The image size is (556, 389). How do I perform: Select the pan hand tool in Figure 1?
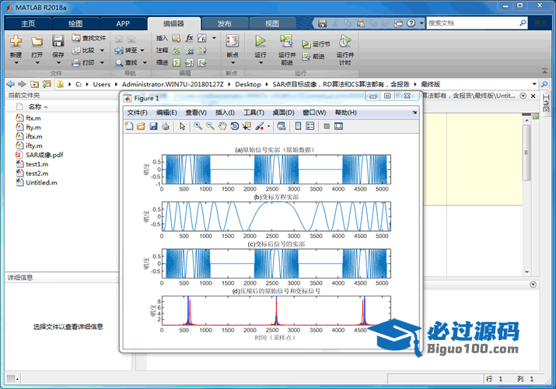click(222, 126)
